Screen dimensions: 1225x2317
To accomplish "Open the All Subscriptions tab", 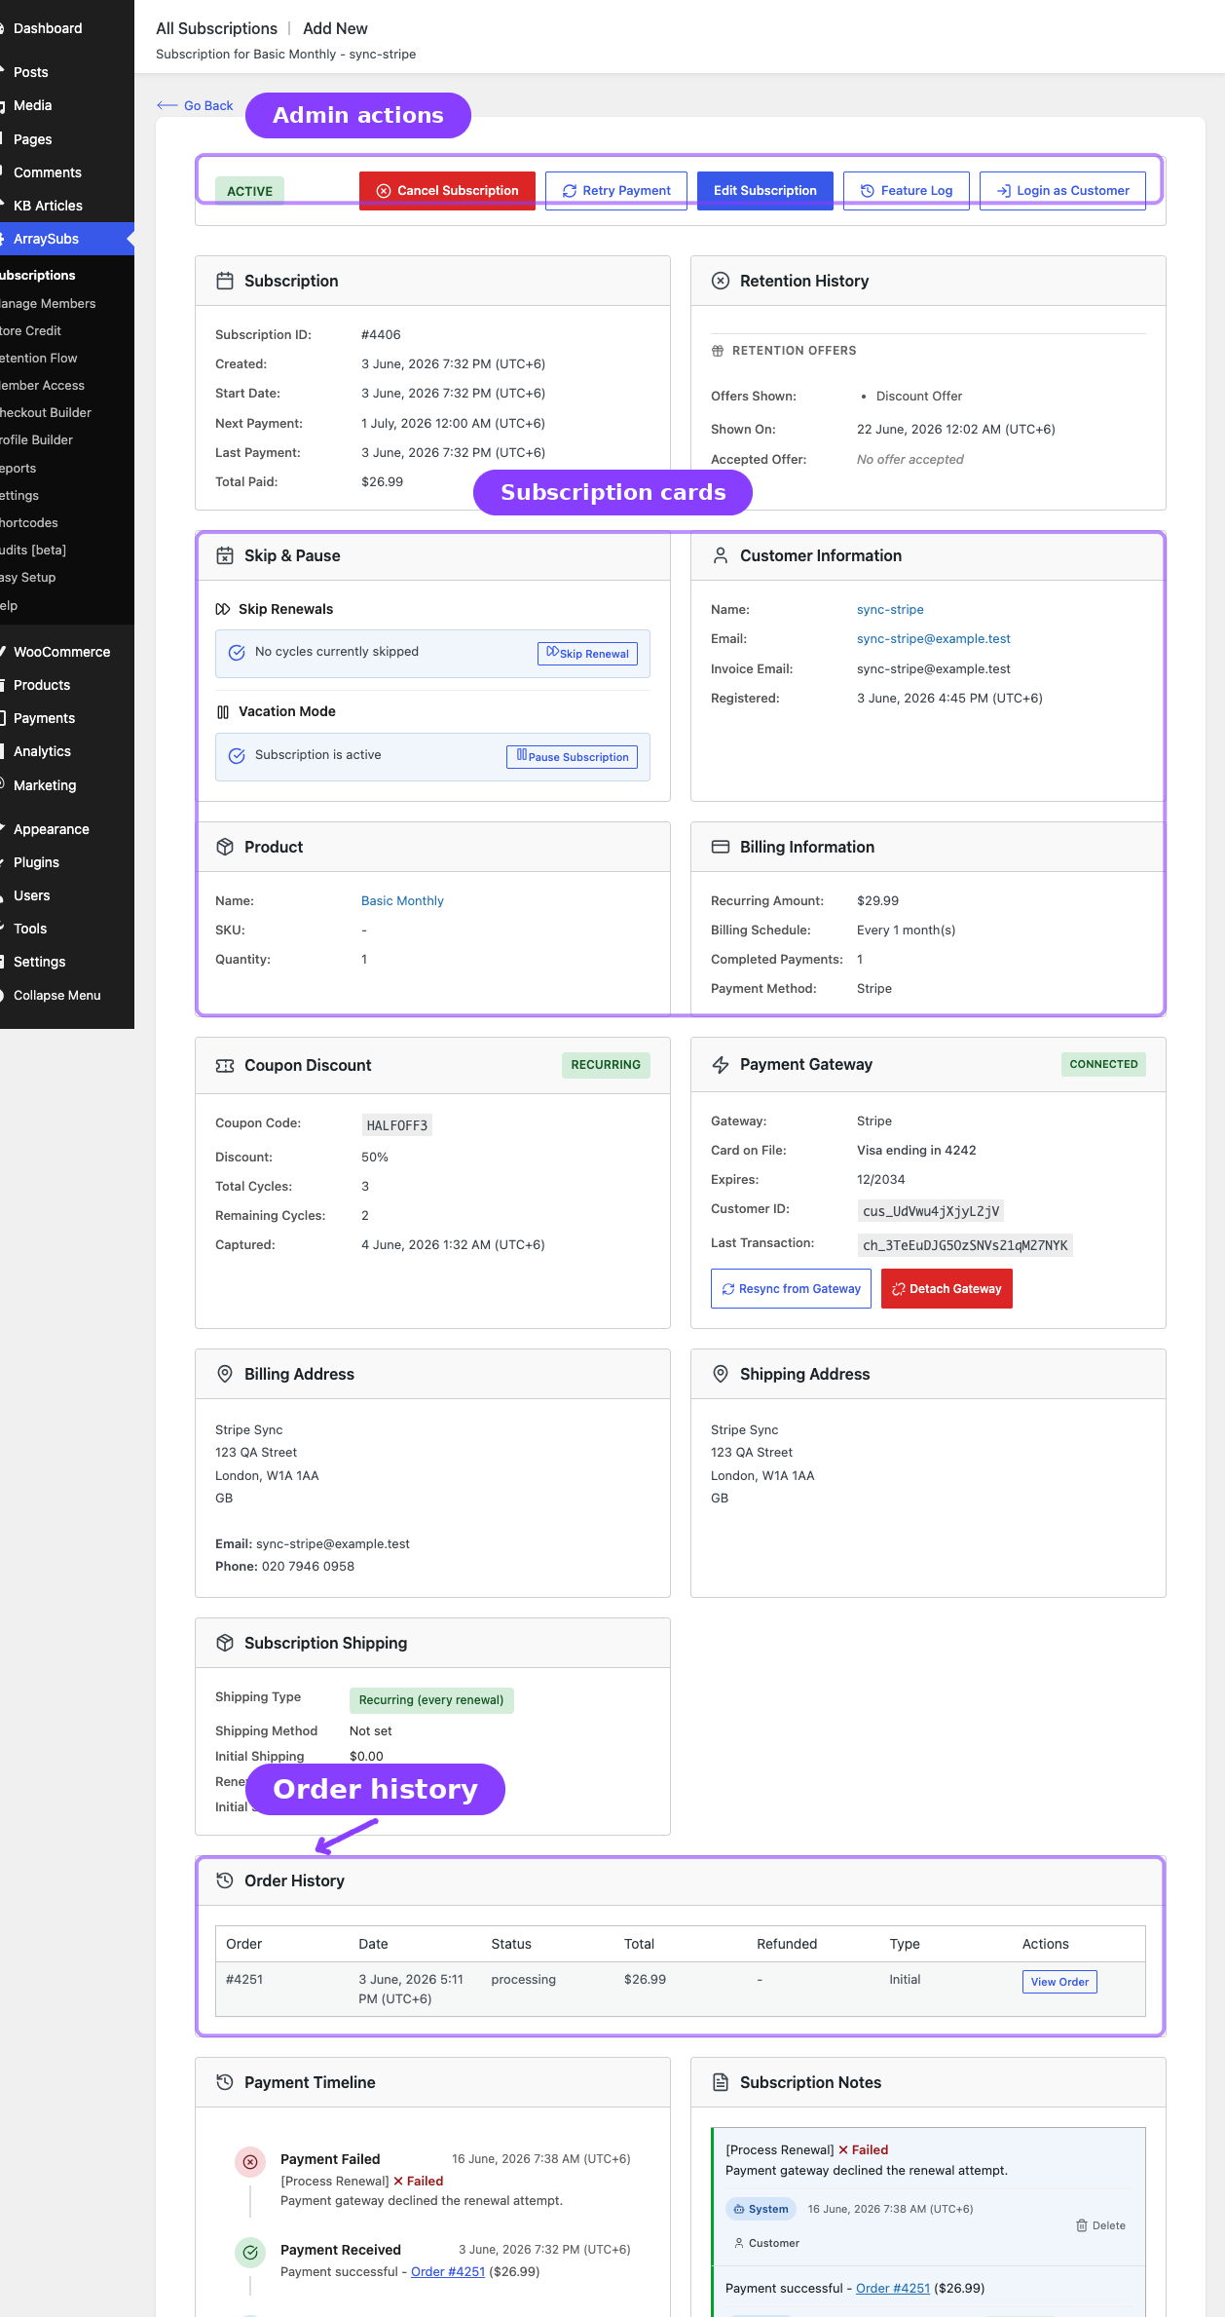I will pyautogui.click(x=216, y=28).
